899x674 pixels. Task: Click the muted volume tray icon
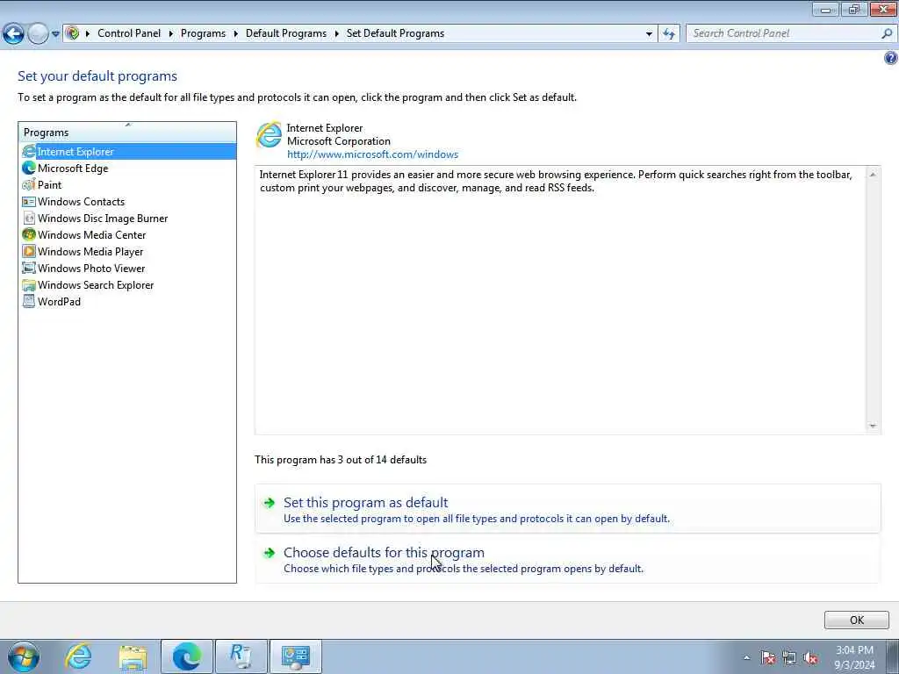[810, 657]
